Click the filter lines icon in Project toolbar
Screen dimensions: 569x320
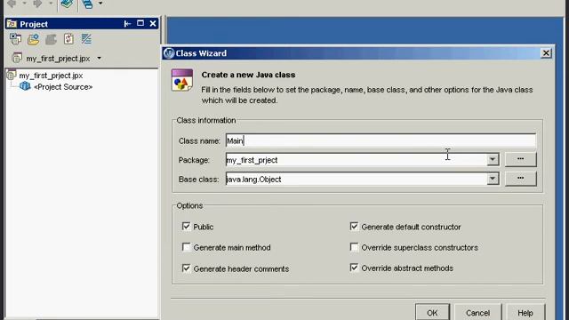[86, 39]
